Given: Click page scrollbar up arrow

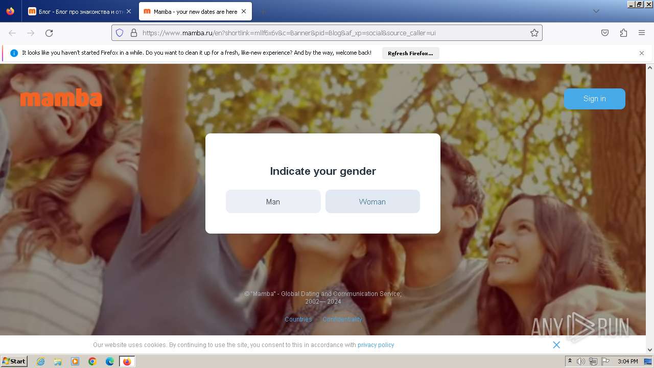Looking at the screenshot, I should coord(650,67).
